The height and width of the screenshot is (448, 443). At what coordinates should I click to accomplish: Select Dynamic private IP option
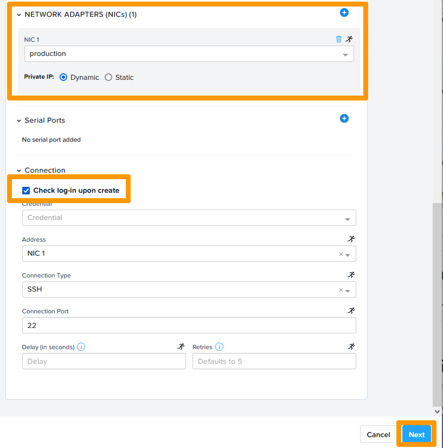point(63,77)
